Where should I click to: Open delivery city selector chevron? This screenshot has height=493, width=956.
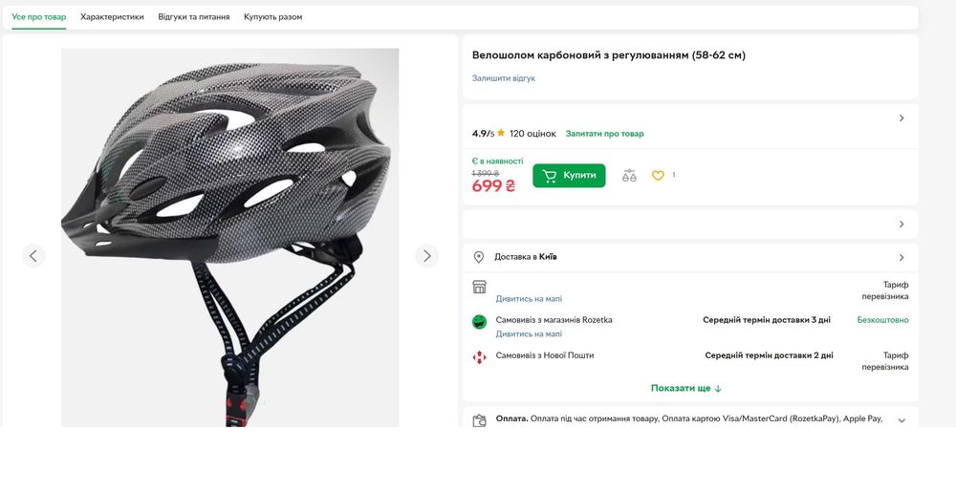(x=902, y=258)
